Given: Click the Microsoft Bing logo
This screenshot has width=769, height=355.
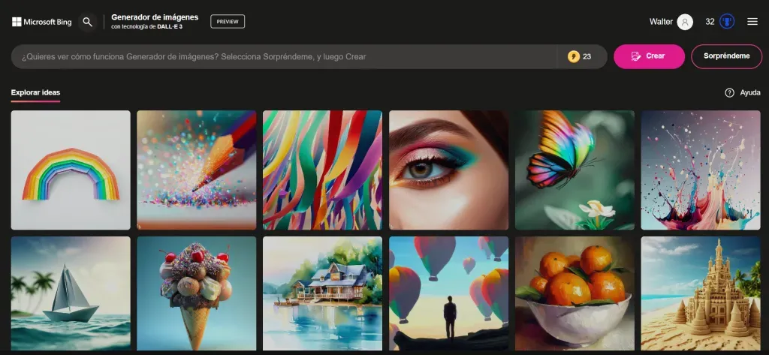Looking at the screenshot, I should [x=41, y=22].
